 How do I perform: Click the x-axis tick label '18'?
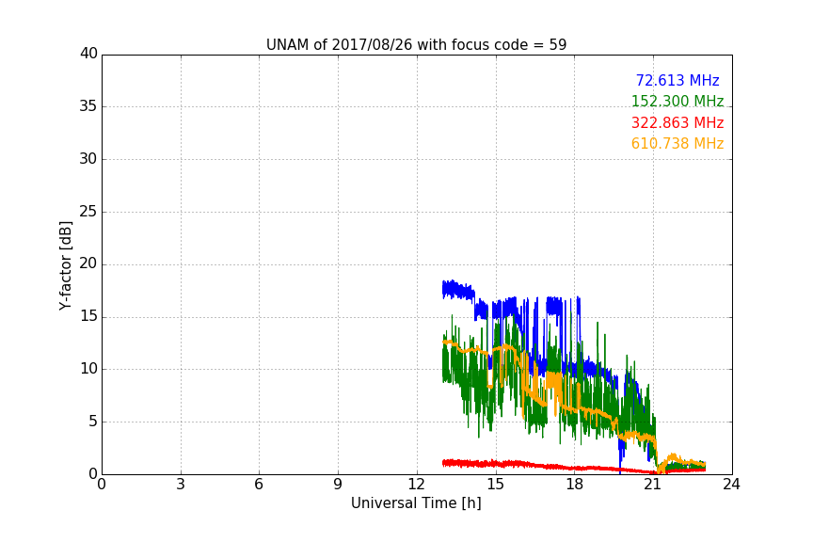(575, 485)
